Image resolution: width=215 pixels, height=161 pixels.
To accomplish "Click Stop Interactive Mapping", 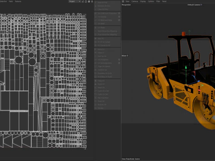I will 107,34.
